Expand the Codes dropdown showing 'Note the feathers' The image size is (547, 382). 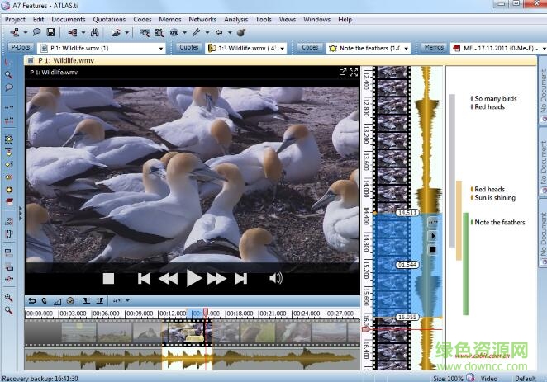pos(407,48)
